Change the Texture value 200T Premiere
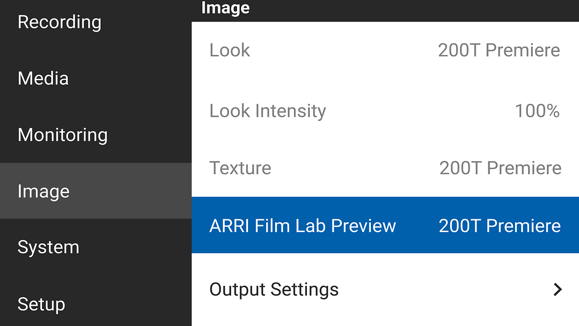This screenshot has height=326, width=579. coord(500,168)
